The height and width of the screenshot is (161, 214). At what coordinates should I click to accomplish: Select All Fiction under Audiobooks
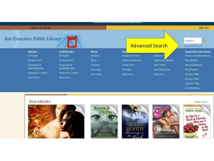[64, 56]
